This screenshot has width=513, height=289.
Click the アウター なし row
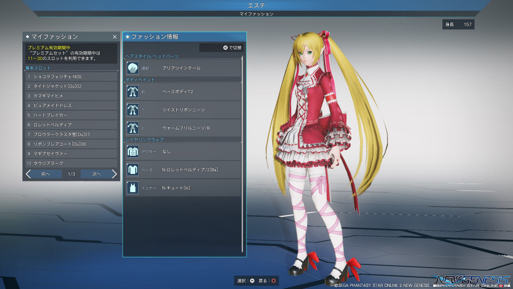[183, 151]
